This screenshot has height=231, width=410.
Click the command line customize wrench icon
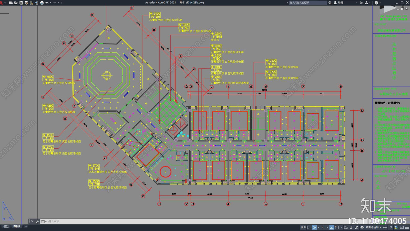pyautogui.click(x=37, y=222)
